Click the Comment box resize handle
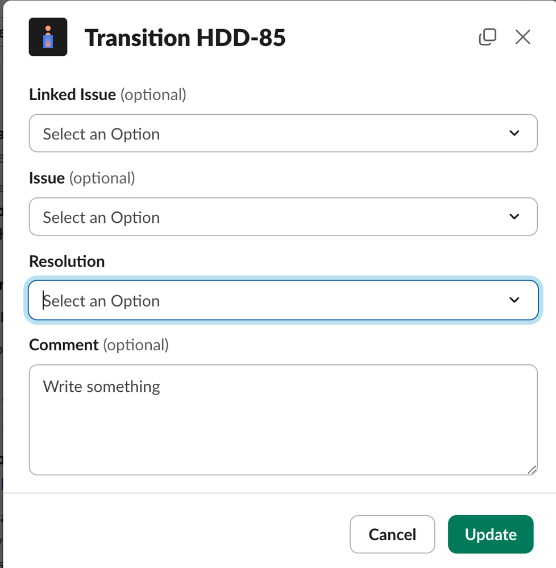Viewport: 556px width, 568px height. [532, 470]
